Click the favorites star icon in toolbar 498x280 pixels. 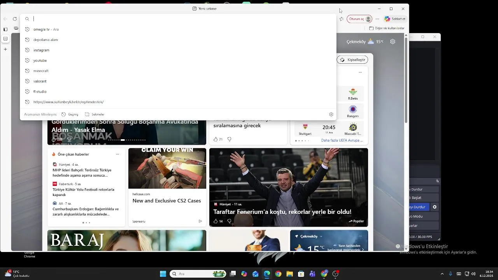click(x=341, y=19)
